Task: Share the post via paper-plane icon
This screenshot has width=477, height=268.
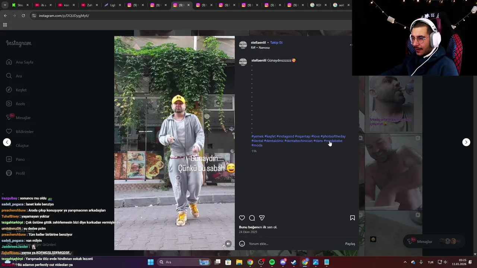Action: (x=262, y=218)
